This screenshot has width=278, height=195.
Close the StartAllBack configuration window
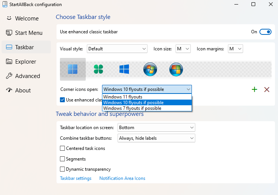pyautogui.click(x=270, y=4)
